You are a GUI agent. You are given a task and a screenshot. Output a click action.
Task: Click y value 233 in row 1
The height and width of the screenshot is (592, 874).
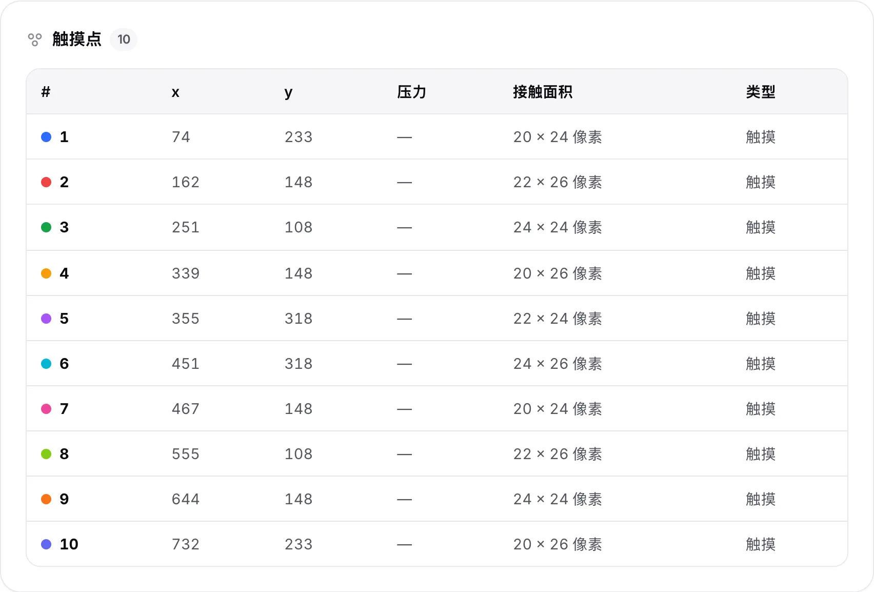(299, 137)
